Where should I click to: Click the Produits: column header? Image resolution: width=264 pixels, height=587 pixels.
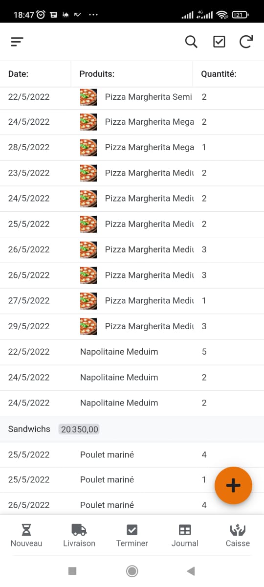(x=97, y=74)
